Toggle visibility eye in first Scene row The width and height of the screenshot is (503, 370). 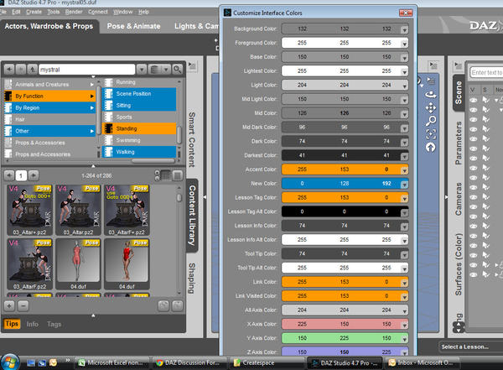474,100
